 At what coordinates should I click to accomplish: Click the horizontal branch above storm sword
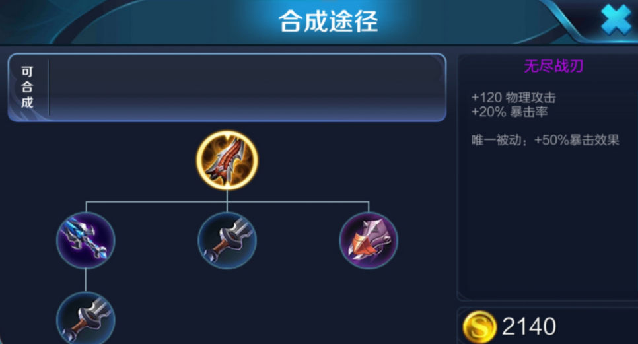coord(157,201)
